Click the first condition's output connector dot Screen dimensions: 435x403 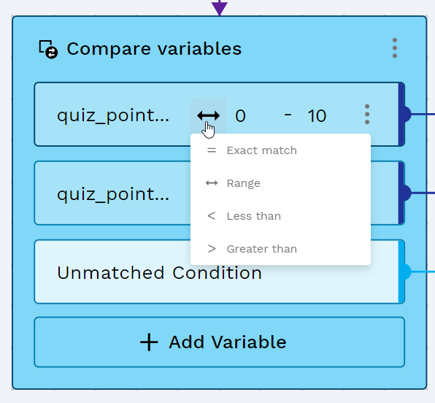click(x=407, y=114)
